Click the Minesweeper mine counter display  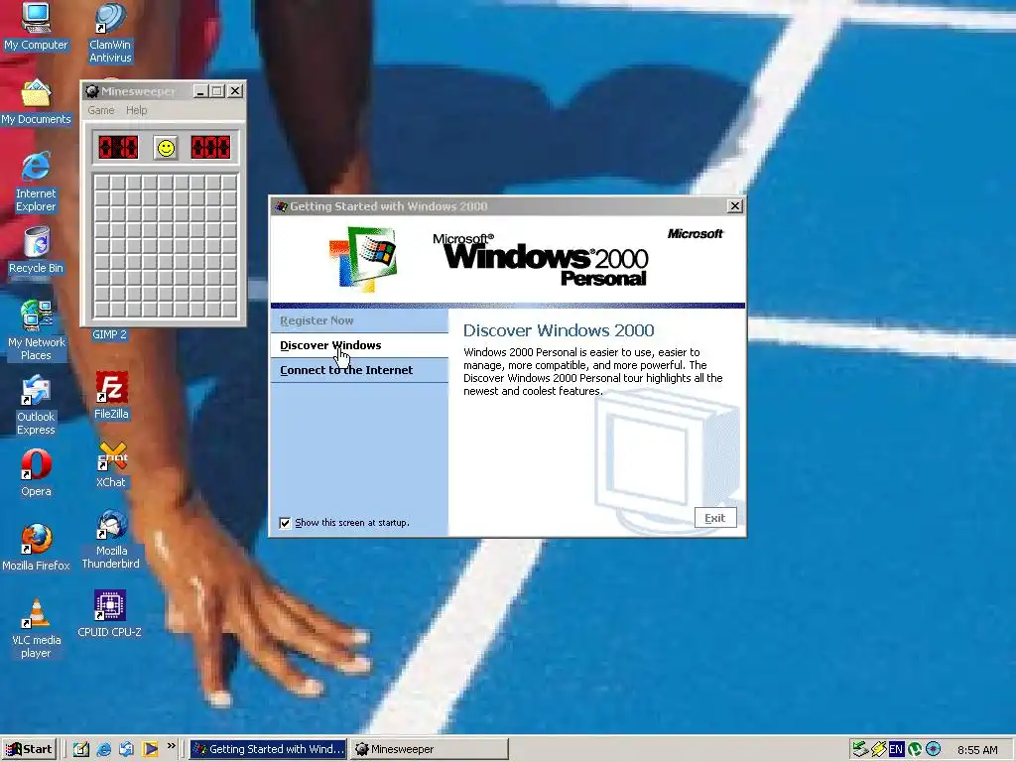[117, 148]
